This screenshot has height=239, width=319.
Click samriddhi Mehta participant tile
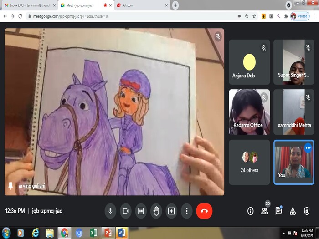click(294, 112)
